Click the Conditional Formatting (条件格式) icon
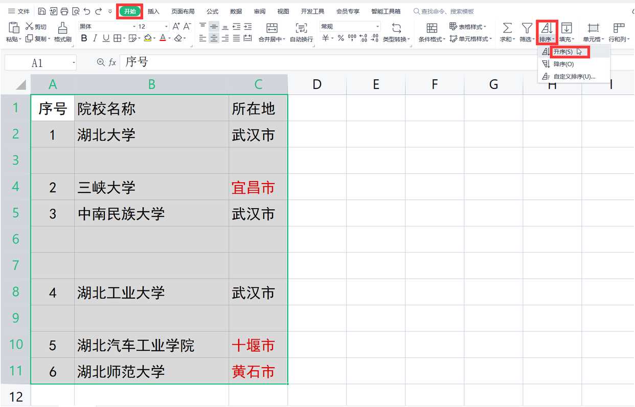This screenshot has height=407, width=635. [x=432, y=28]
